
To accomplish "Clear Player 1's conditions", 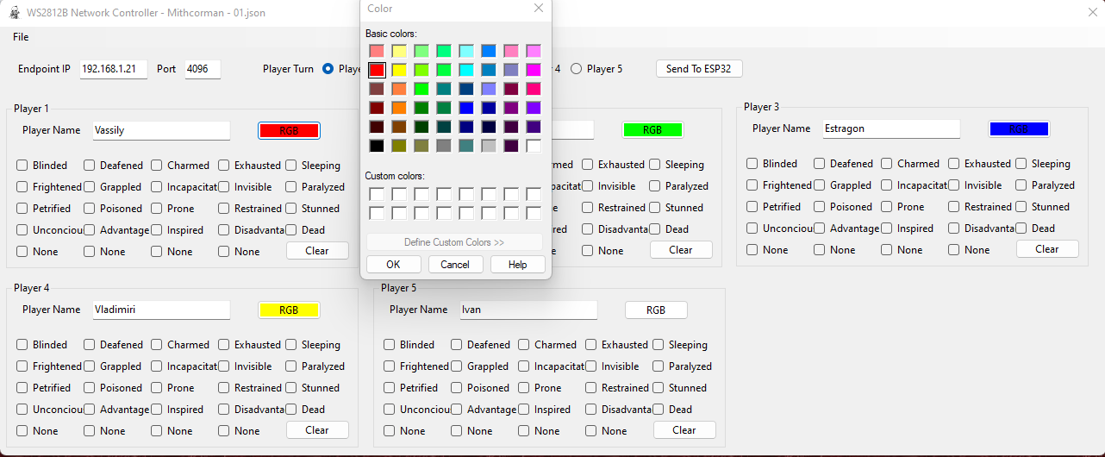I will (x=317, y=251).
